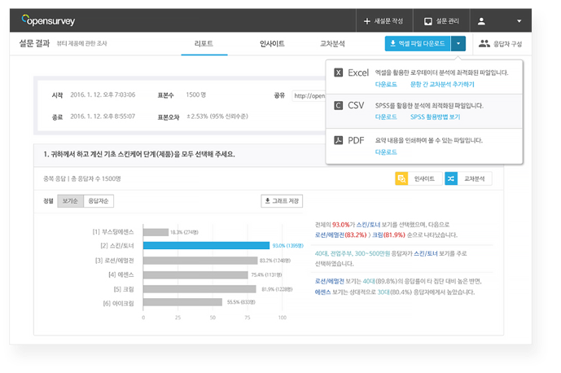Open the SPSS 활용방법 보기 link
This screenshot has height=373, width=561.
[435, 116]
